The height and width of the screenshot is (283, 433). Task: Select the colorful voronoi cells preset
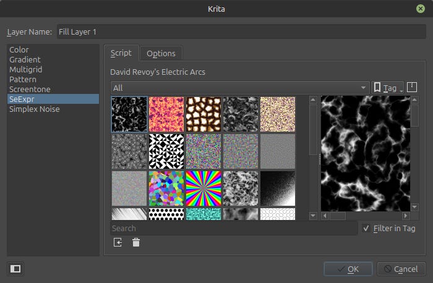point(166,188)
